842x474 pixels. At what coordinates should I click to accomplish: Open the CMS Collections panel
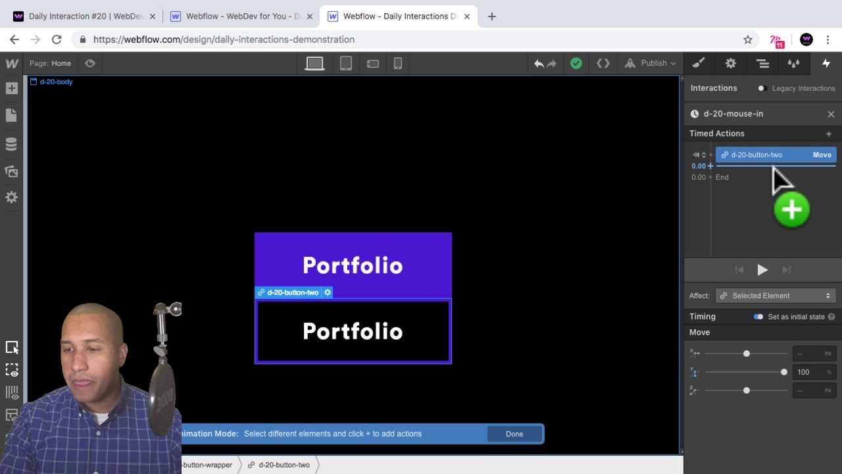point(11,143)
